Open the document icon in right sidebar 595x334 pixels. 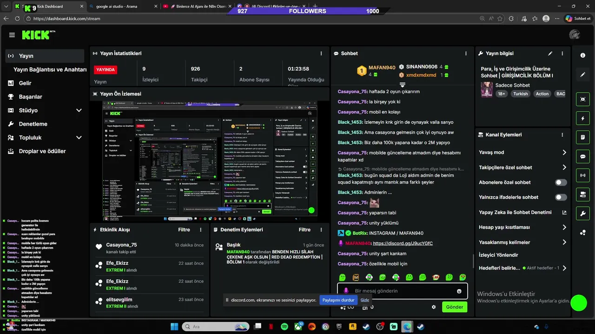(583, 137)
